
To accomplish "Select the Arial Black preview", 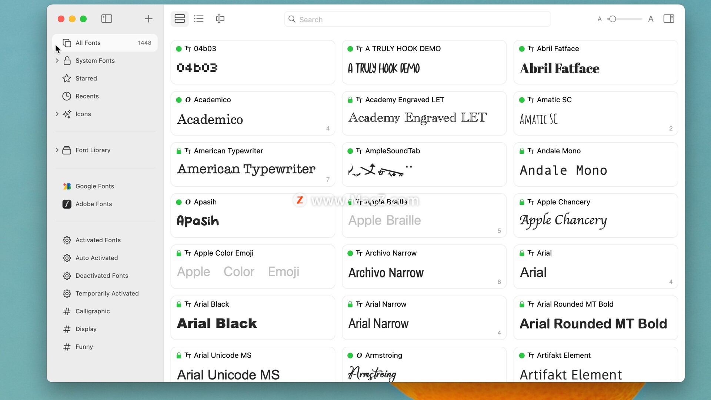I will (217, 324).
